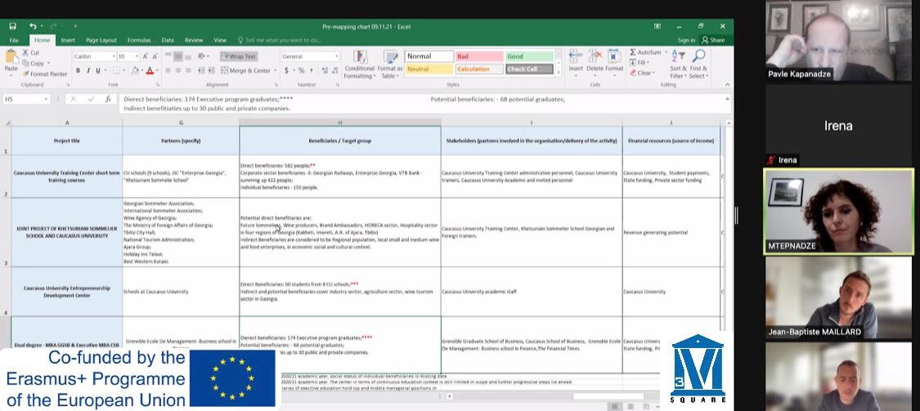This screenshot has height=411, width=920.
Task: Click Format Painter in the Clipboard group
Action: [x=45, y=74]
